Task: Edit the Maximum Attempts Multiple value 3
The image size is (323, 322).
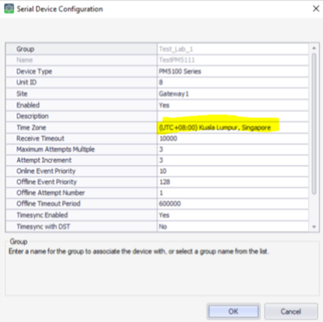Action: pyautogui.click(x=233, y=149)
